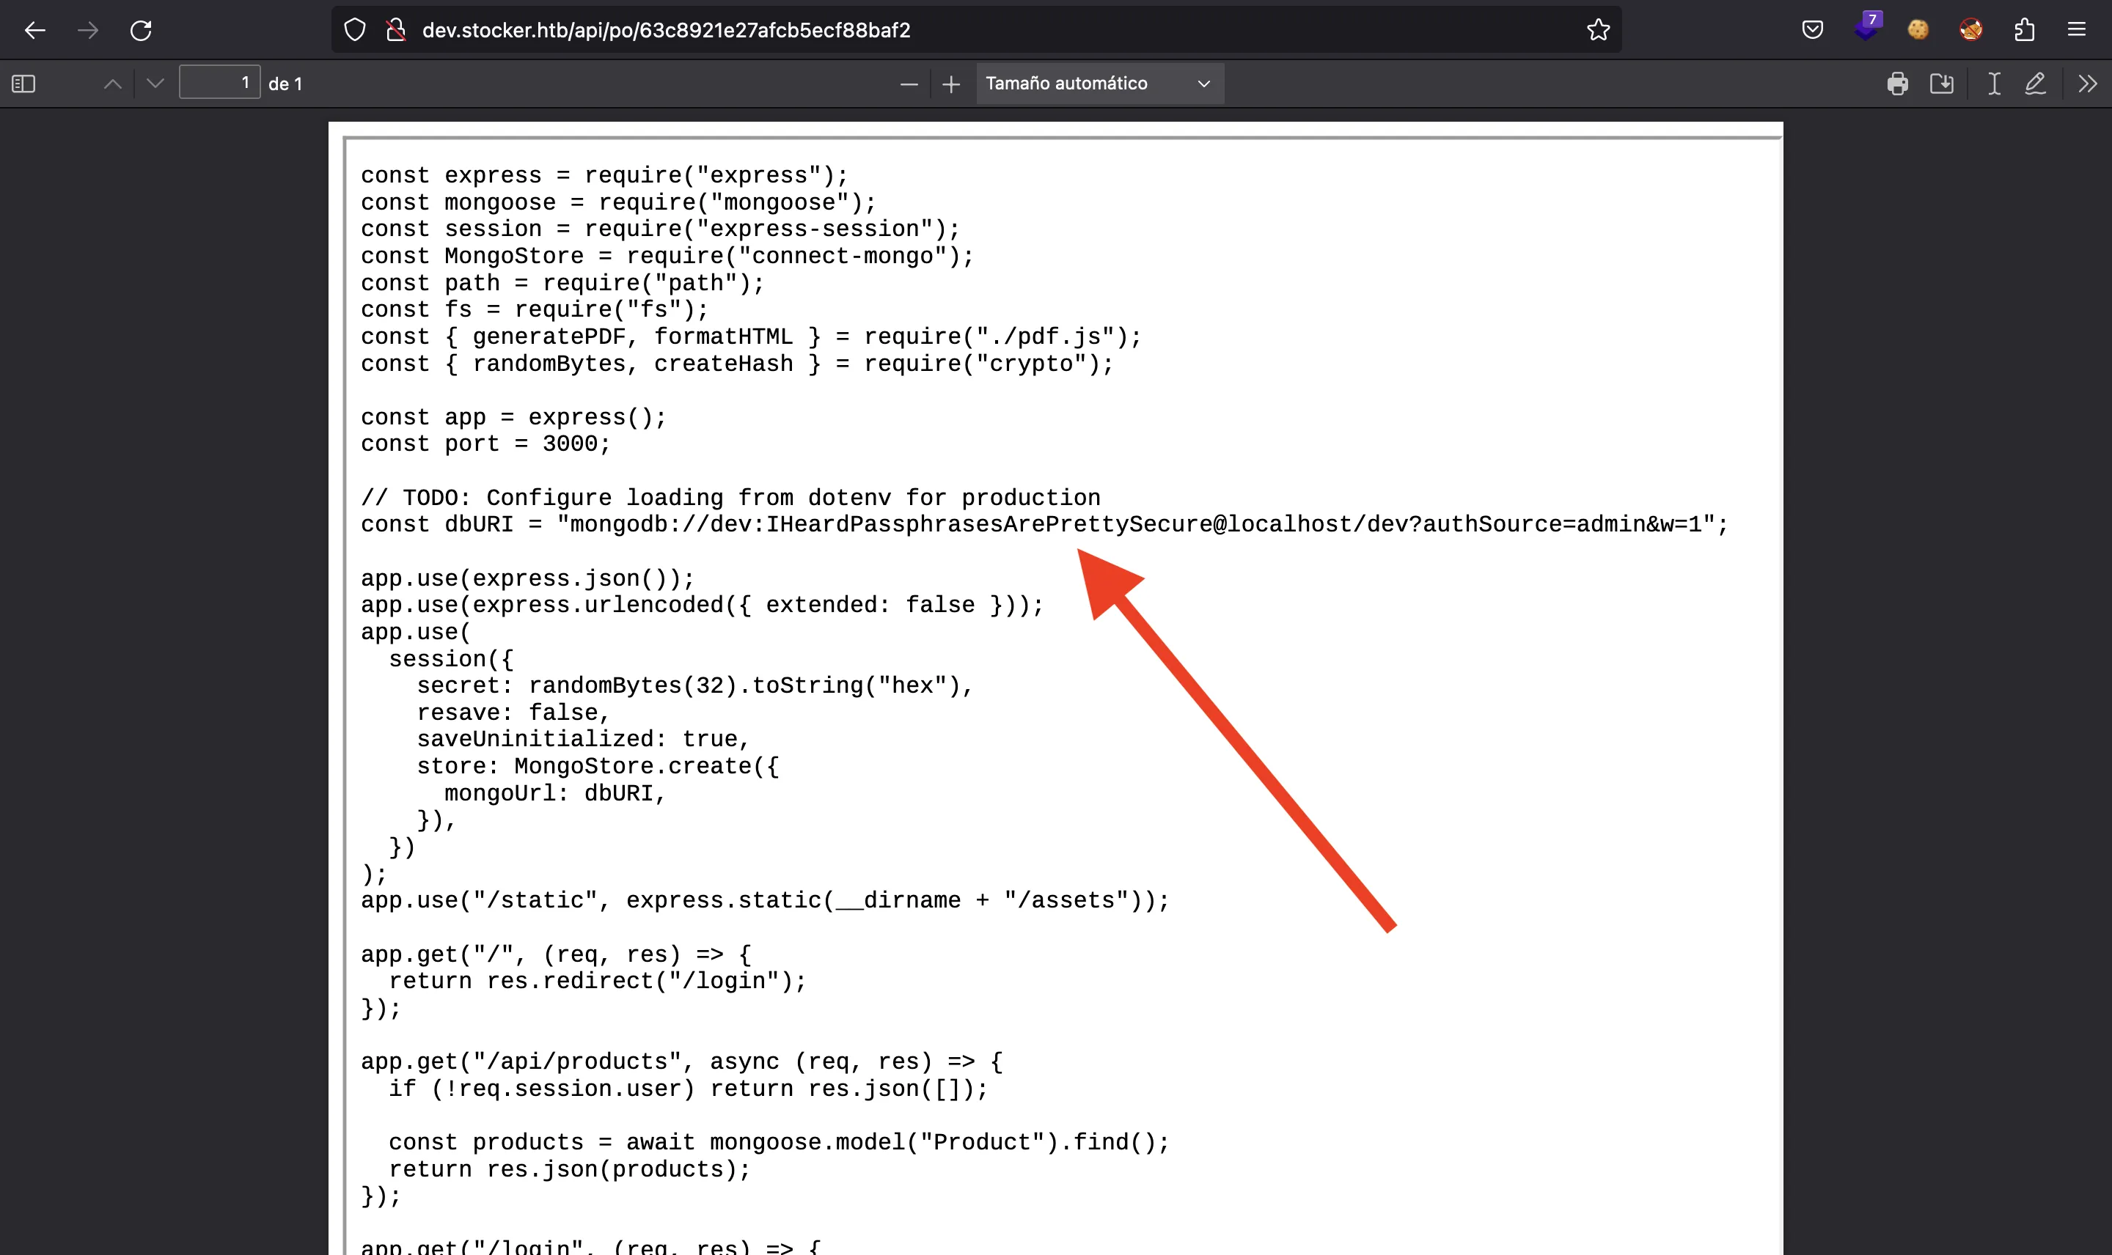Open the Tamaño automático zoom dropdown

(x=1101, y=84)
